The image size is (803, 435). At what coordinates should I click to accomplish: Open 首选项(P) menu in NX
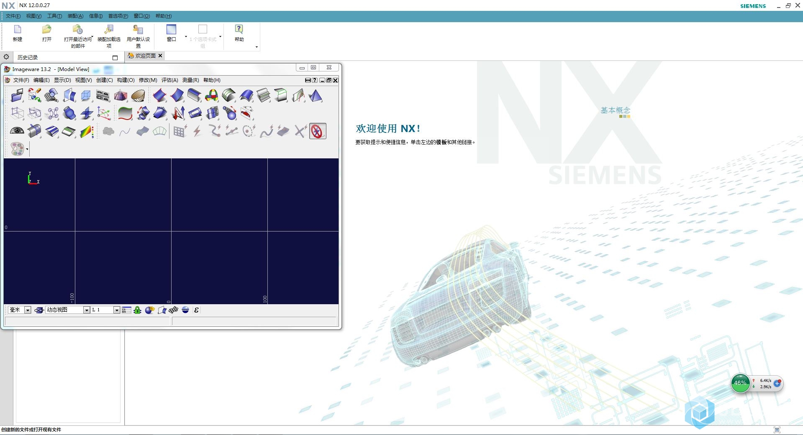coord(118,16)
